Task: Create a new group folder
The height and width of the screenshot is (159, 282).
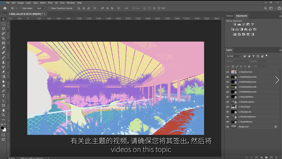Action: [266, 157]
